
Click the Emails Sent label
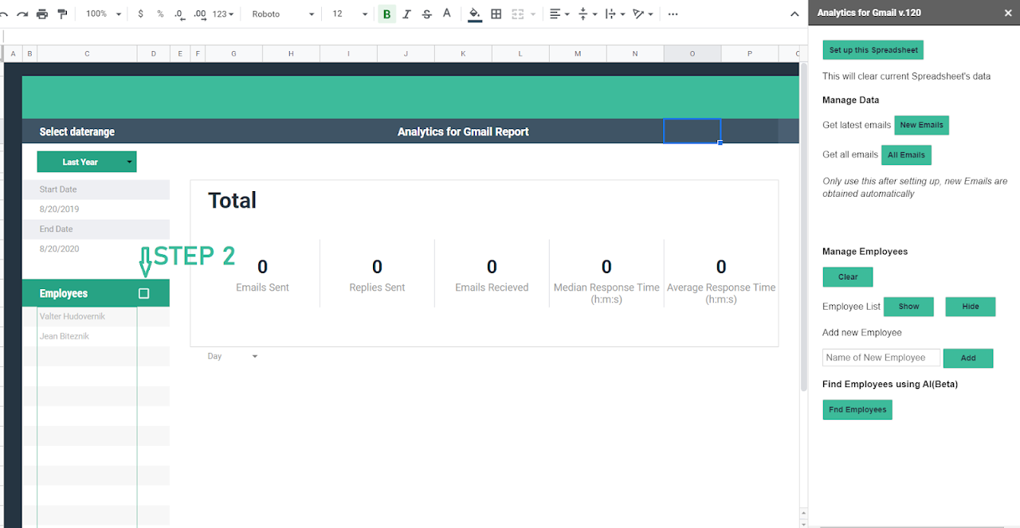262,287
